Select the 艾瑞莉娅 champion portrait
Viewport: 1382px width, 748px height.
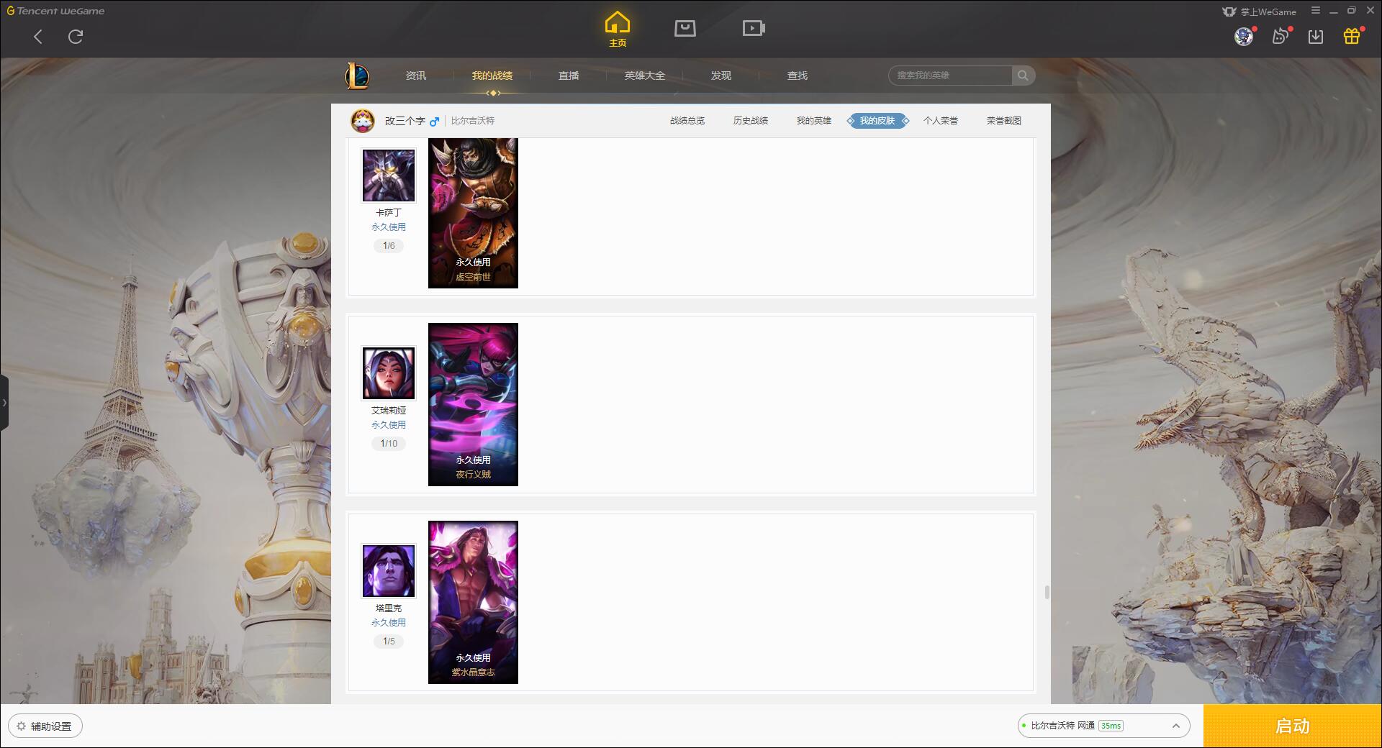tap(389, 373)
